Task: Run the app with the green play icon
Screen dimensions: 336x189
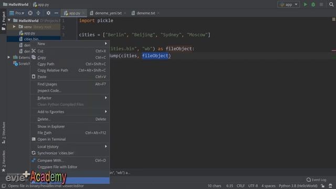Action: tap(306, 5)
